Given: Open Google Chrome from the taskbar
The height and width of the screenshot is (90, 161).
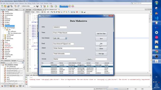Looking at the screenshot, I should pos(156,52).
